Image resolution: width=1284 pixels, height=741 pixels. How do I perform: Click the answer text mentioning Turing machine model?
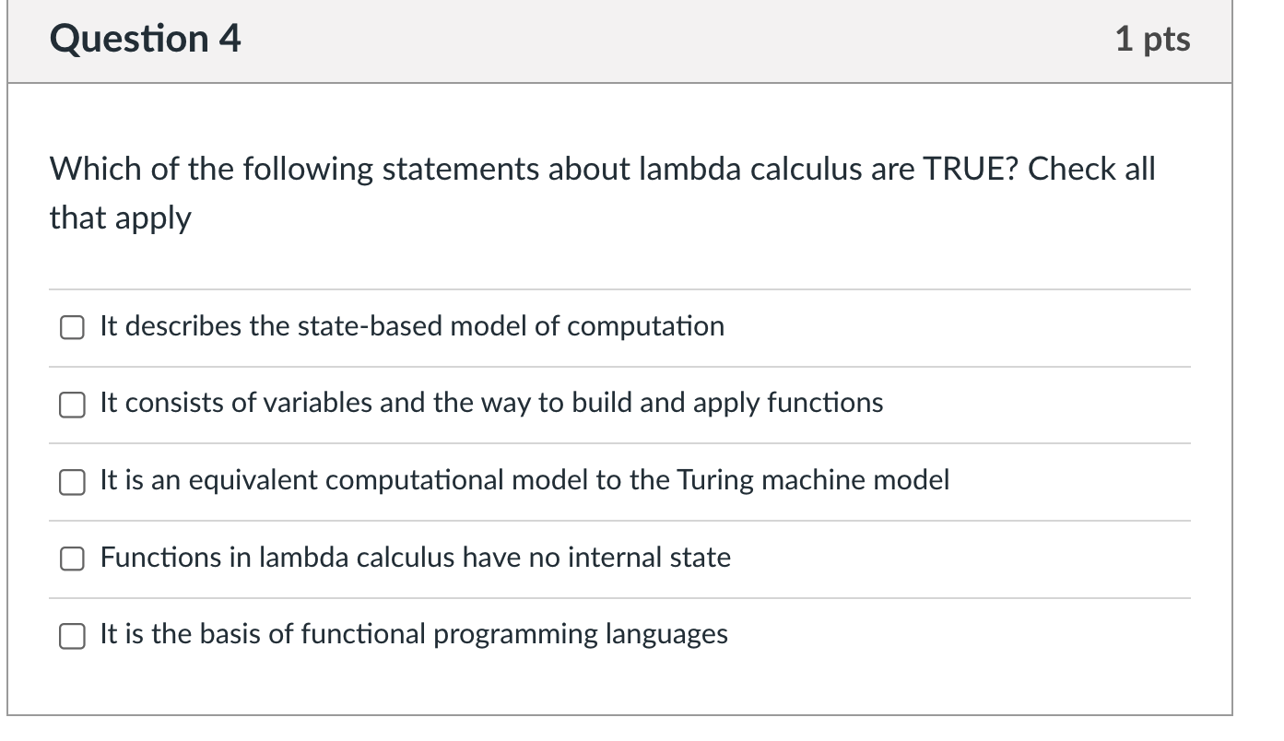pos(524,480)
